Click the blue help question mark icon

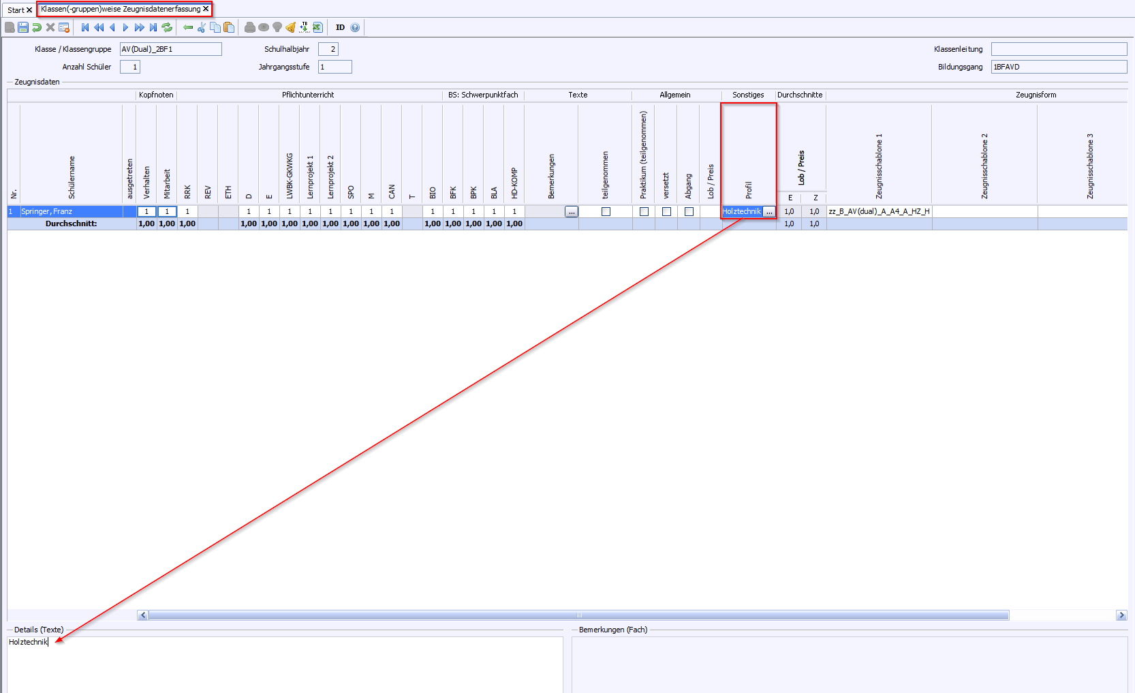[x=355, y=27]
